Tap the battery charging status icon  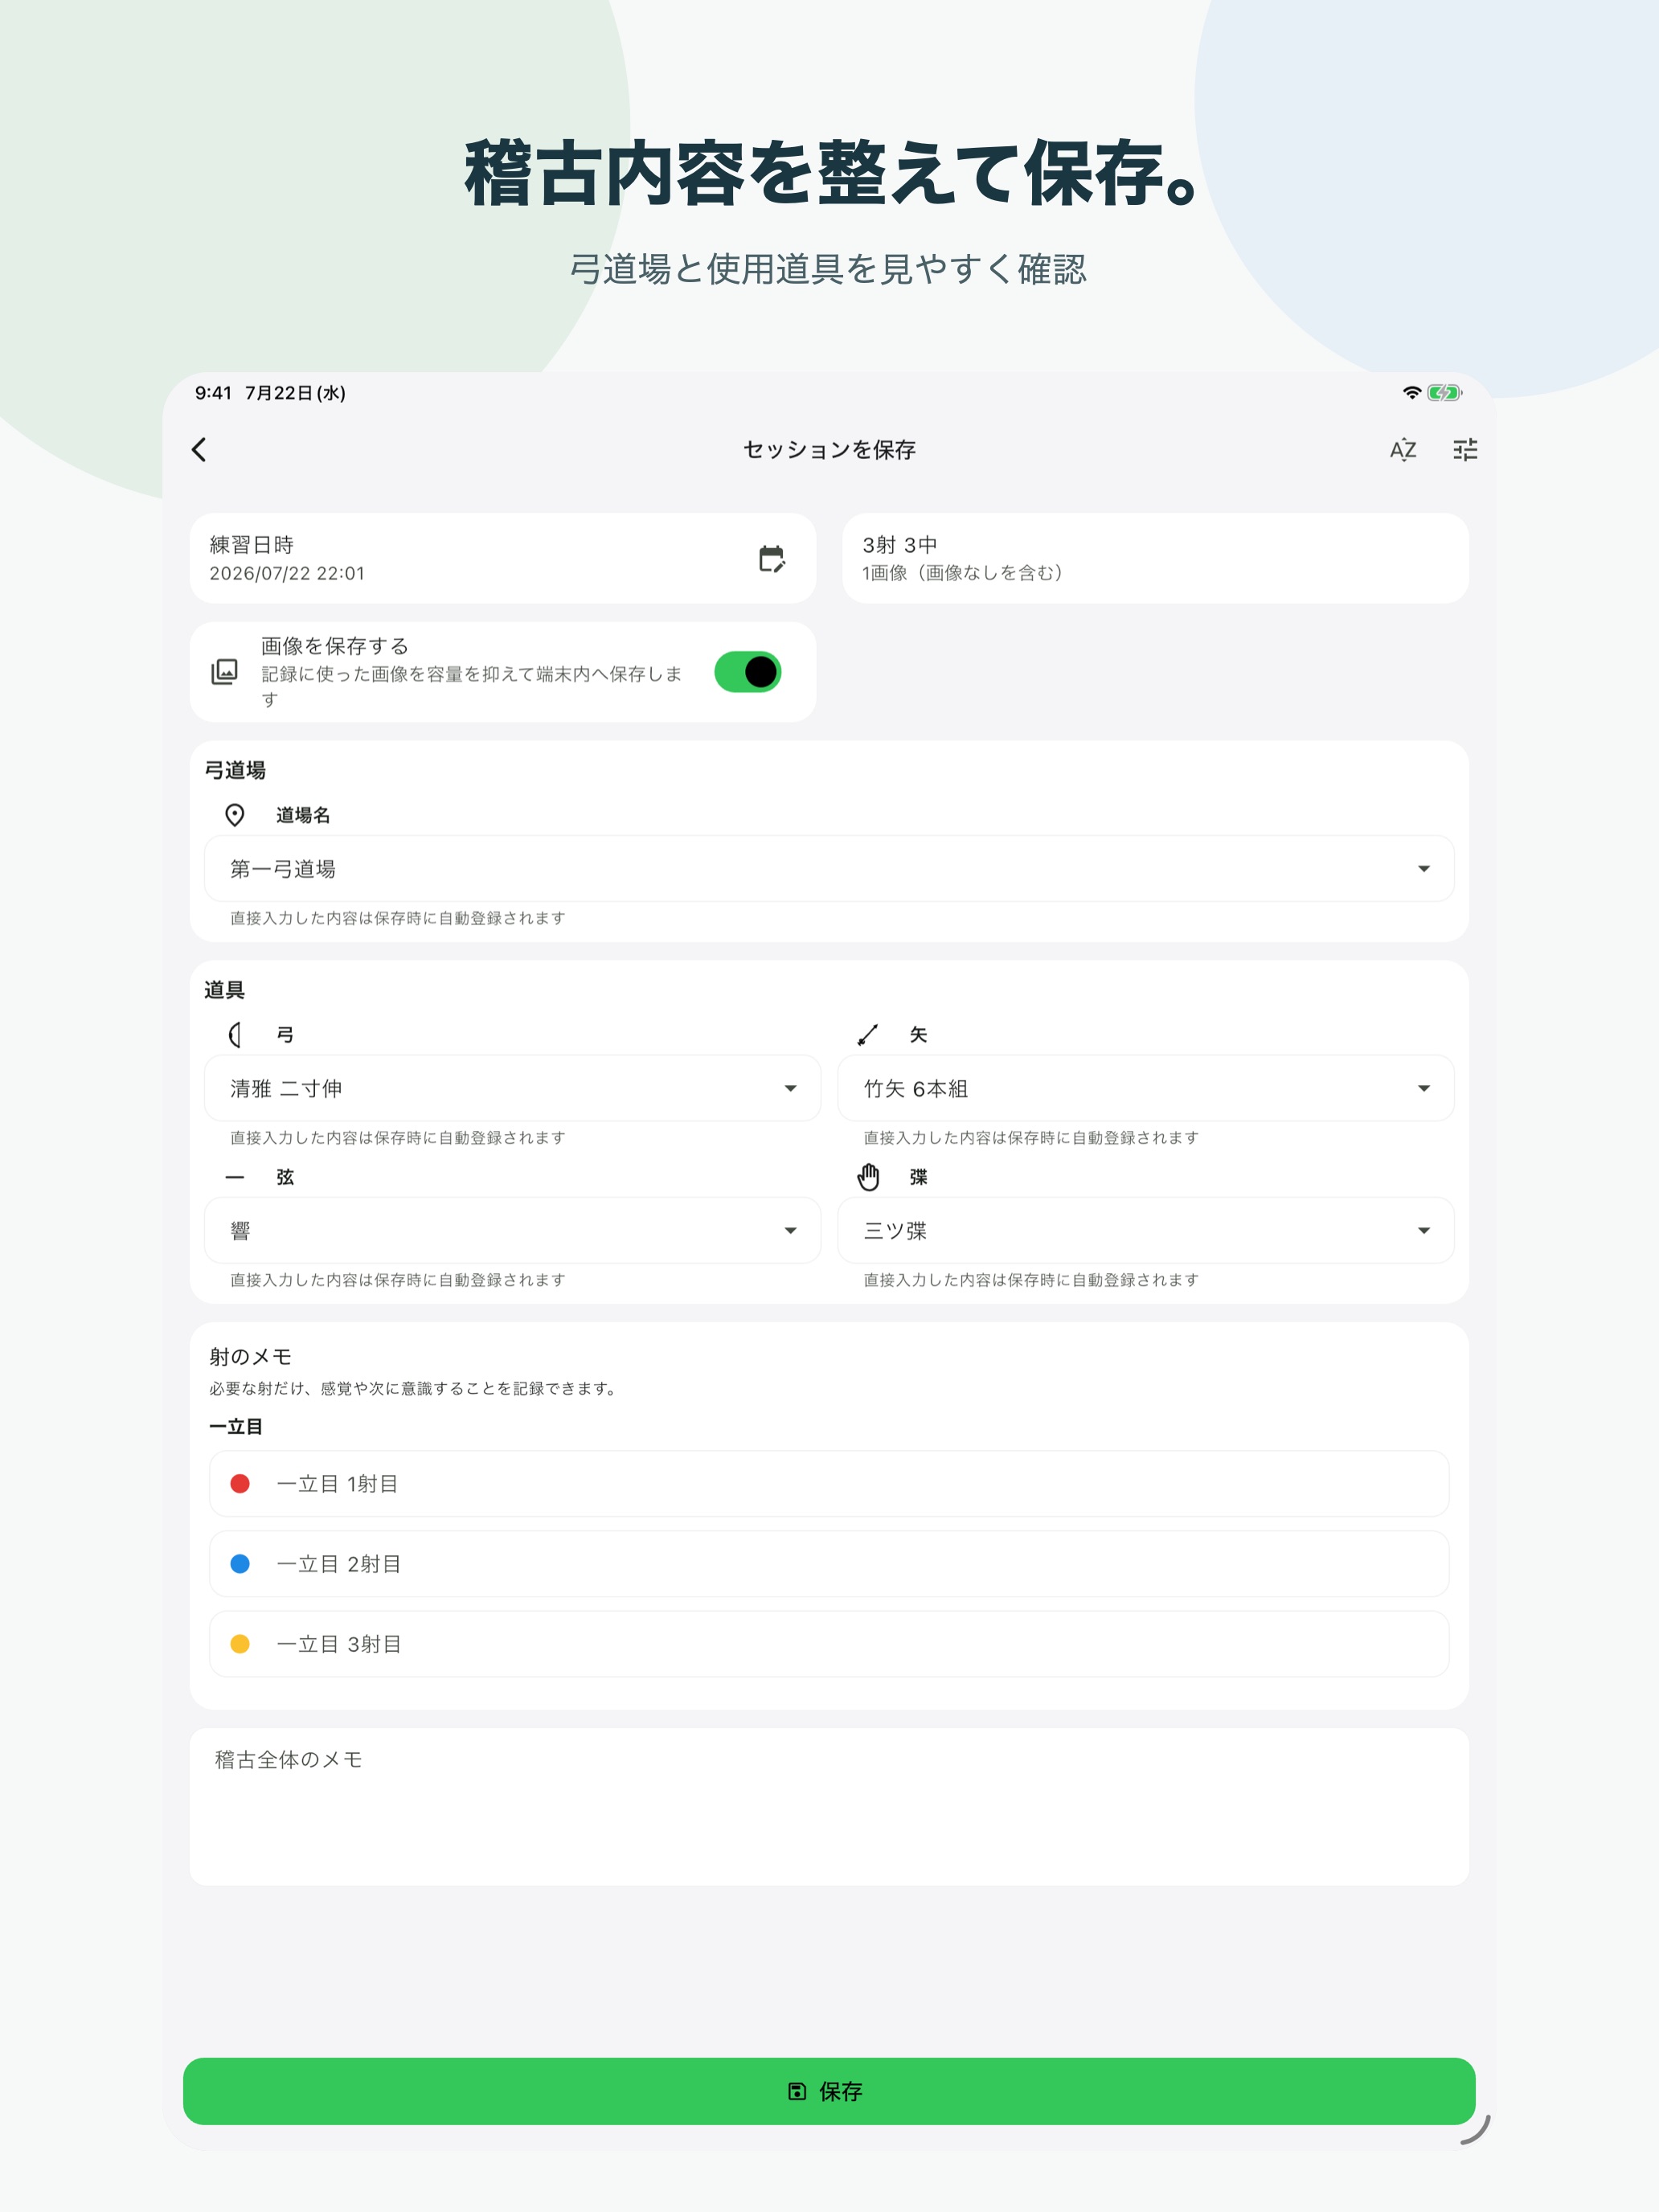point(1444,393)
